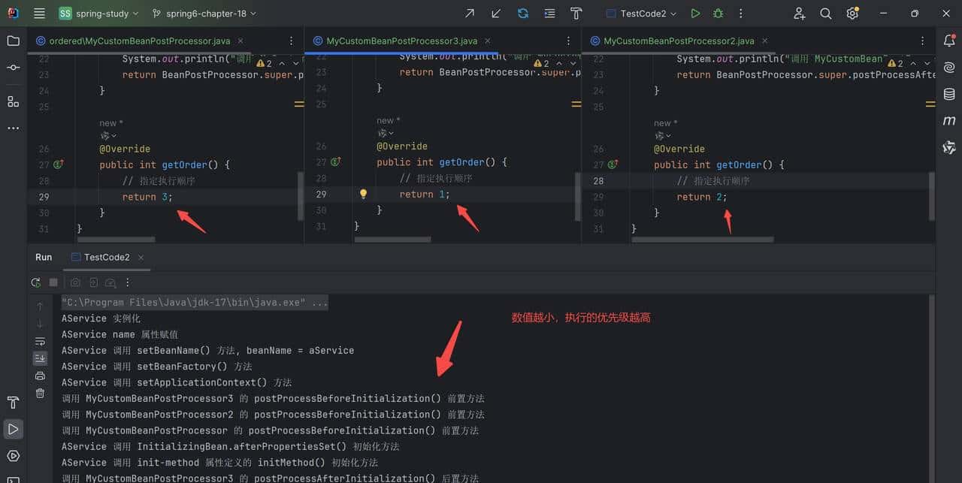The width and height of the screenshot is (962, 483).
Task: Click the Debug bug icon in toolbar
Action: [x=718, y=14]
